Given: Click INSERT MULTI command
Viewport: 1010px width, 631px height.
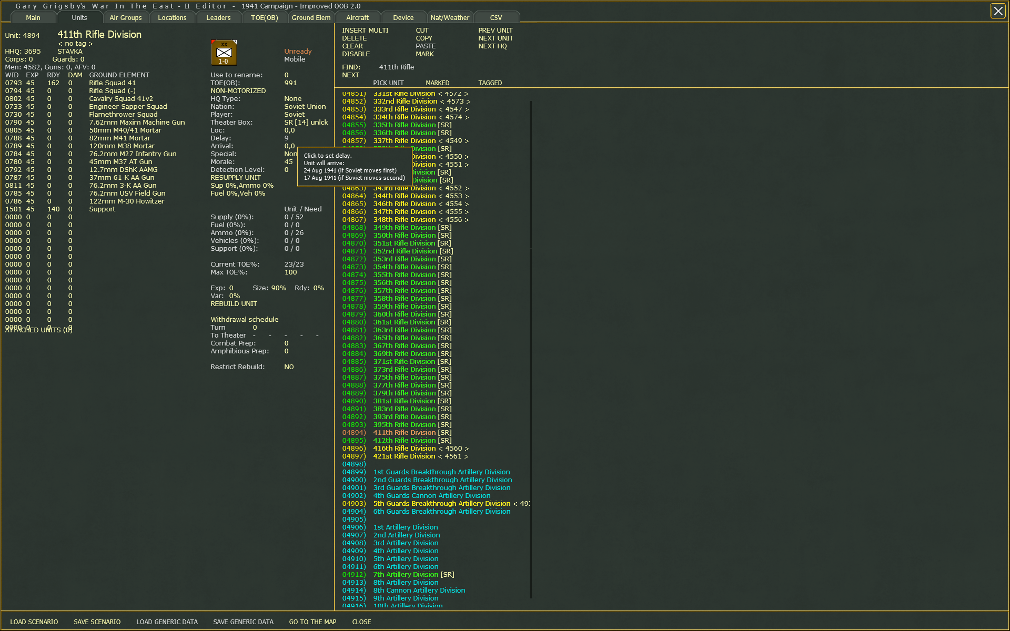Looking at the screenshot, I should 365,30.
